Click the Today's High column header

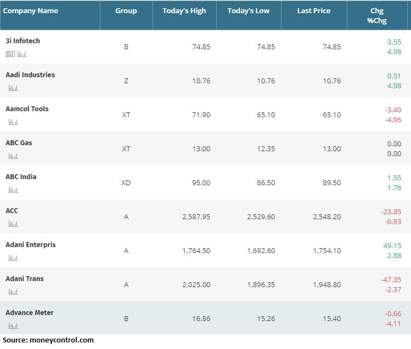pos(184,11)
